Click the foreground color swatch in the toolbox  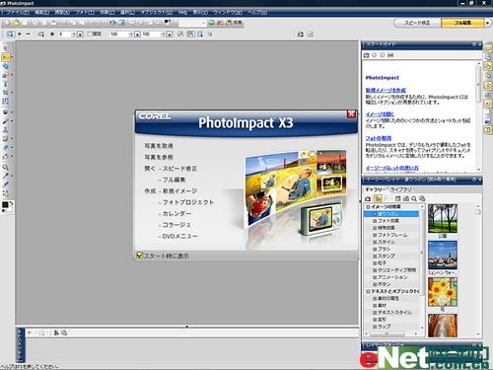[x=5, y=204]
